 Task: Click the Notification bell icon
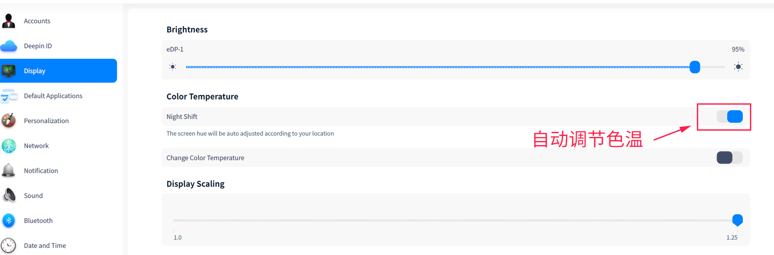(9, 171)
